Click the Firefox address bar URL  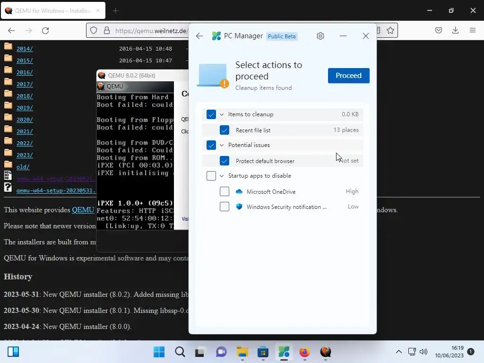click(x=151, y=31)
